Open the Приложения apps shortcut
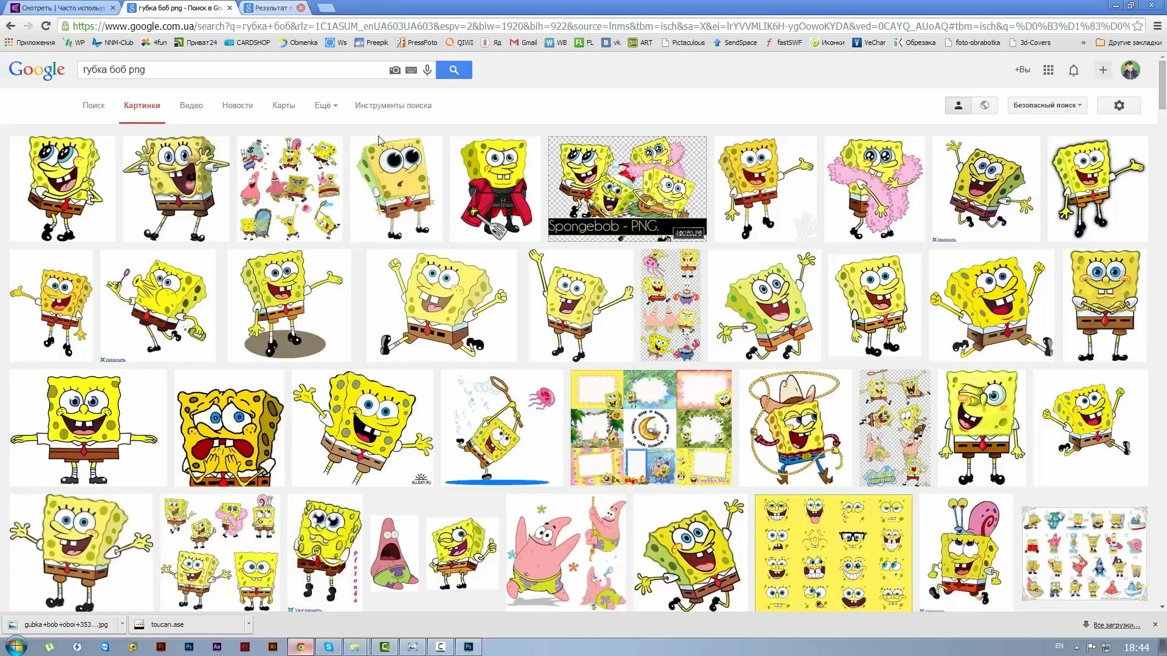1167x656 pixels. coord(30,43)
